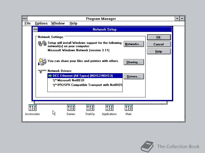205x153 pixels.
Task: Click the Network Drivers adapter plug icon
Action: click(42, 71)
